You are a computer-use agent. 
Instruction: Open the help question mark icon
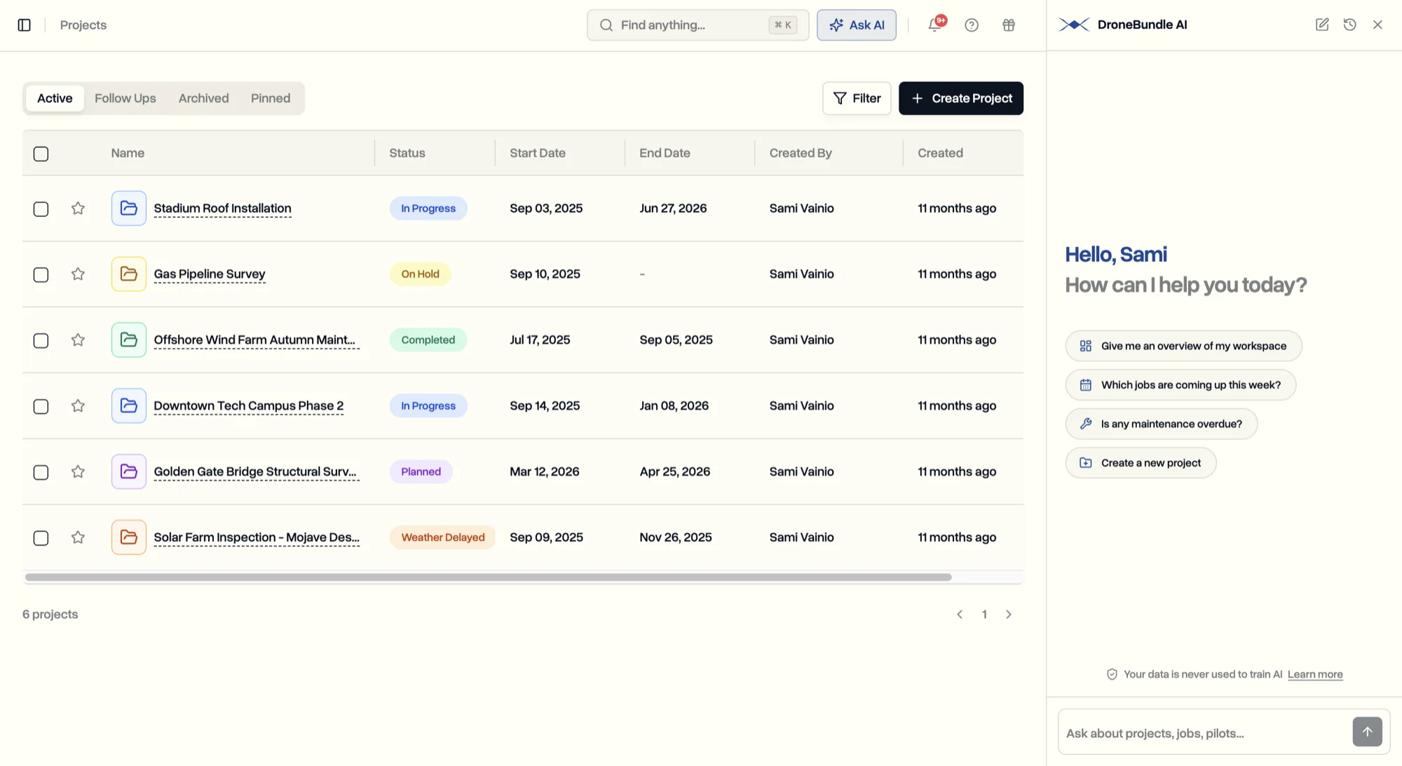[972, 25]
